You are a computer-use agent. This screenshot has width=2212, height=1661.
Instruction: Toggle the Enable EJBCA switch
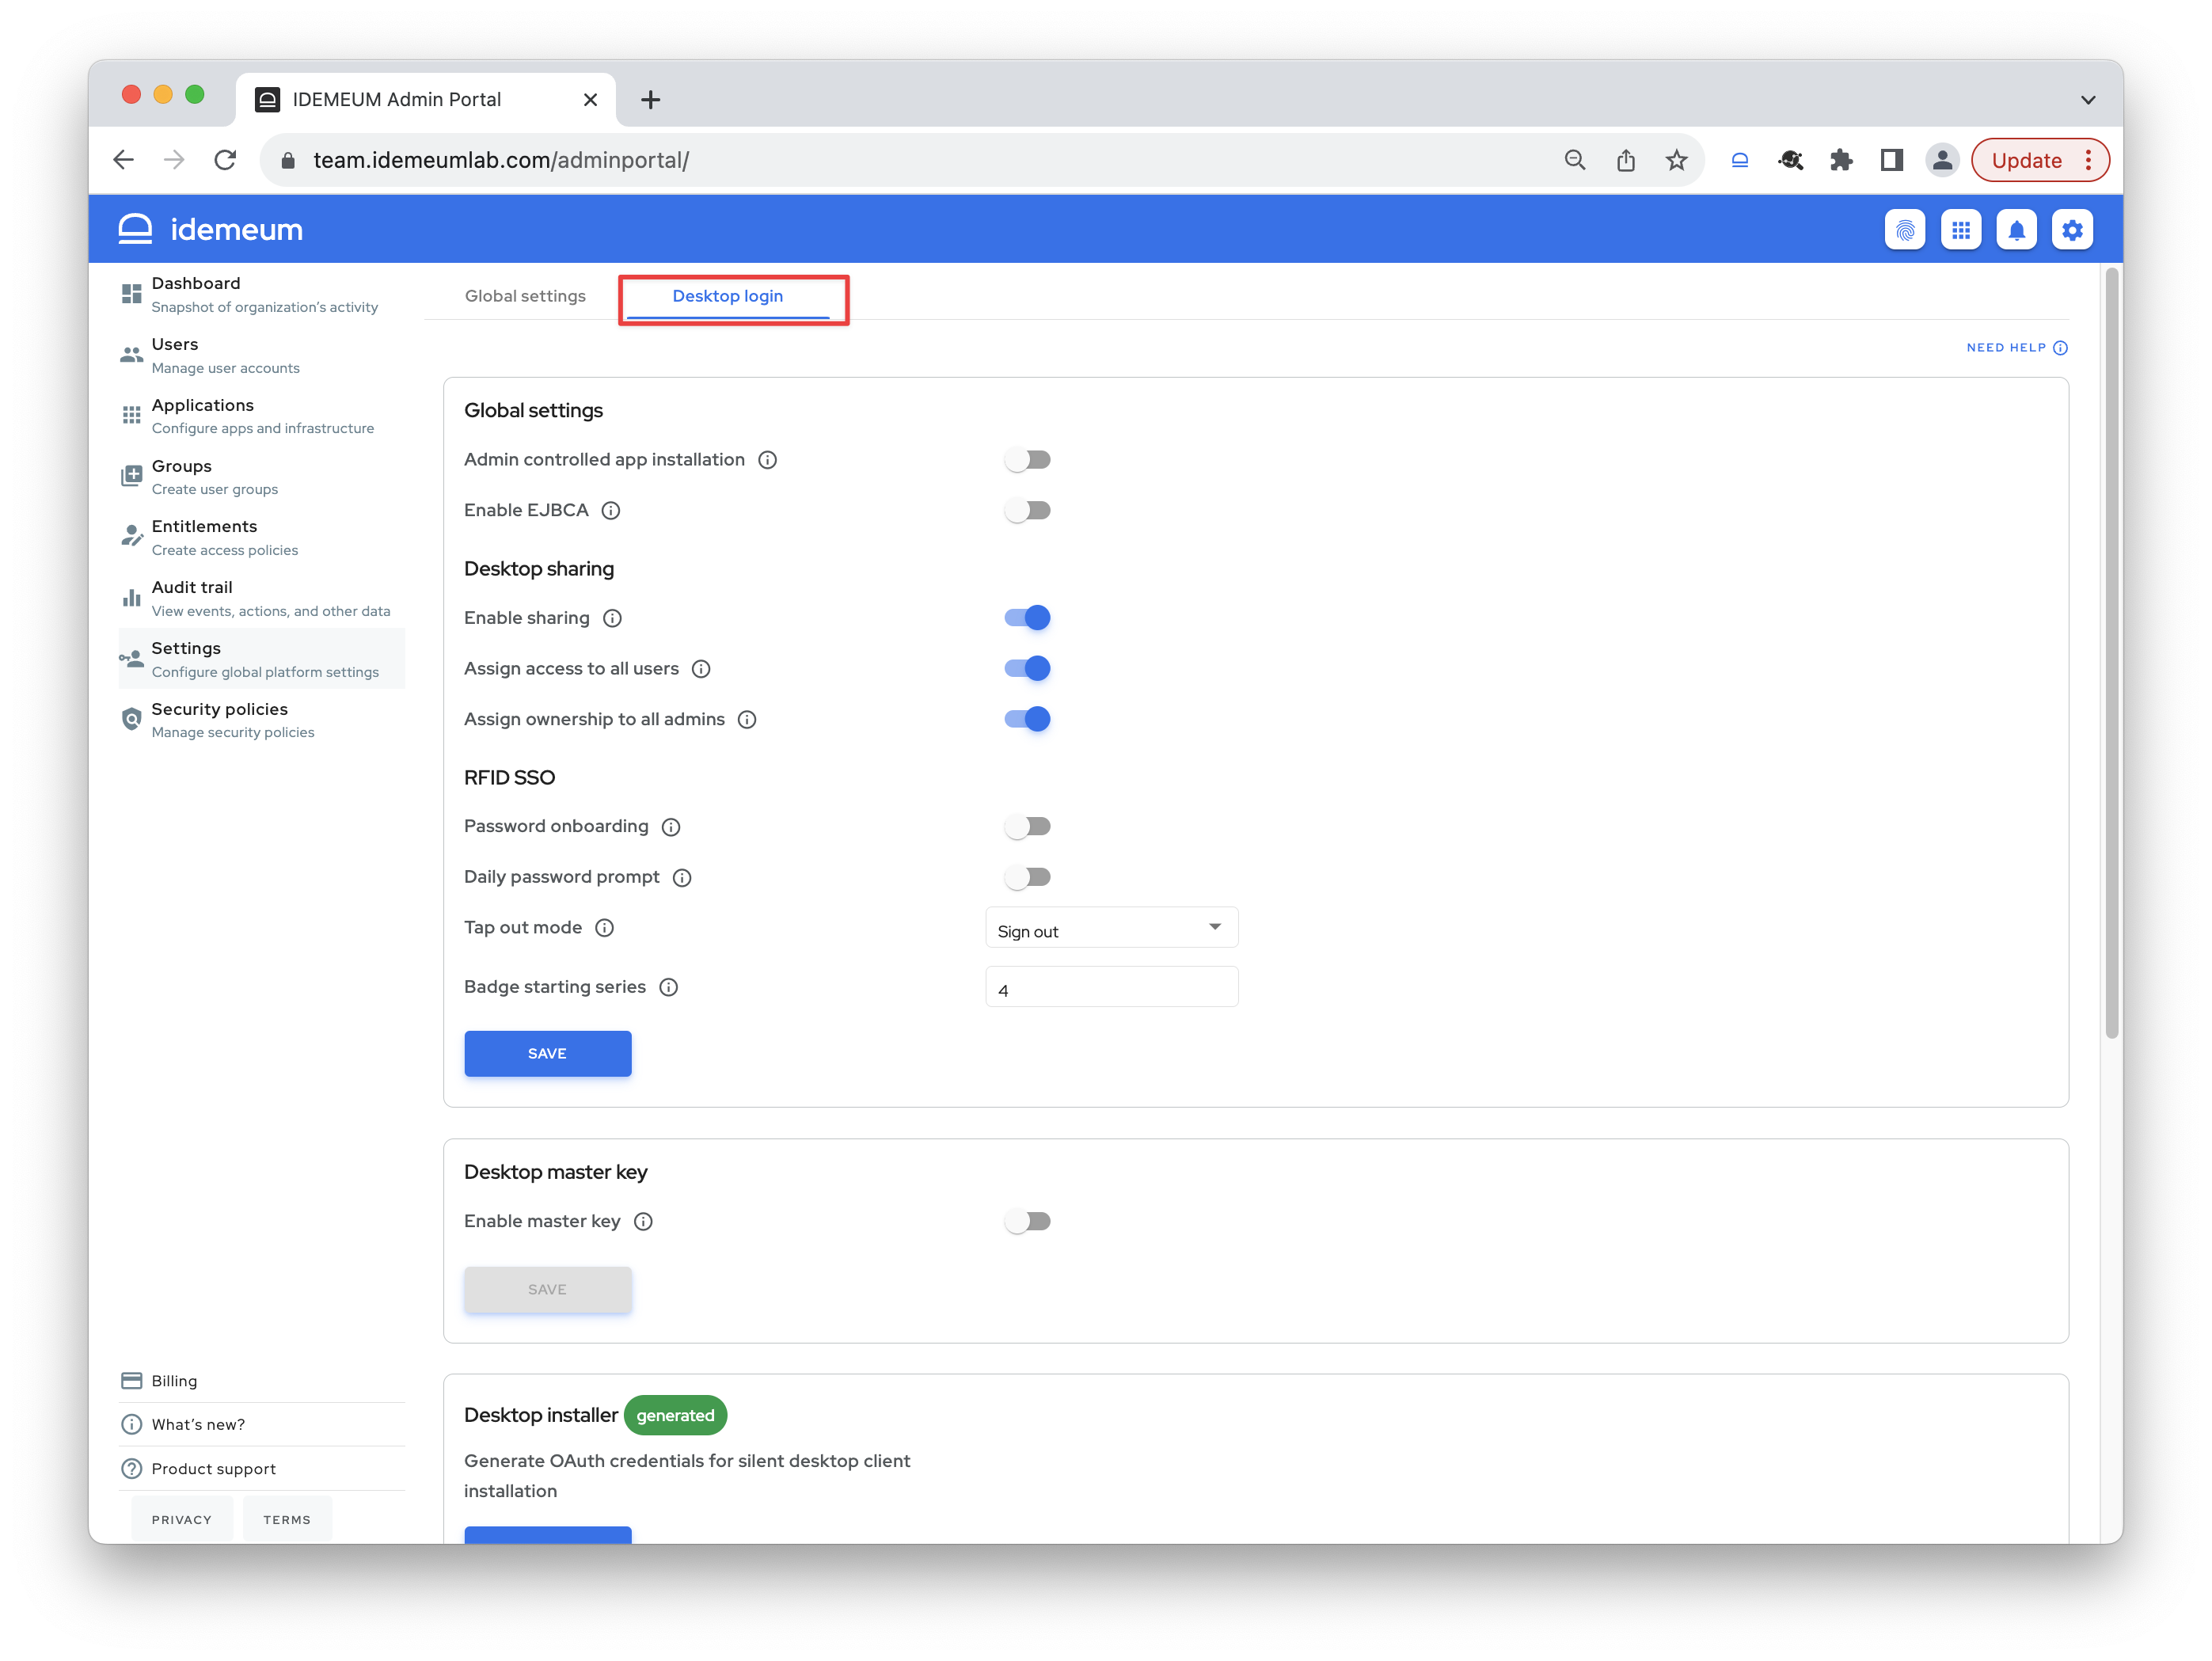click(1027, 510)
